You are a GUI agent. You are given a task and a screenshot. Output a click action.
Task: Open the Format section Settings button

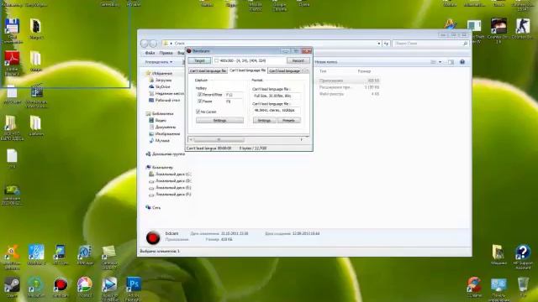pos(264,120)
